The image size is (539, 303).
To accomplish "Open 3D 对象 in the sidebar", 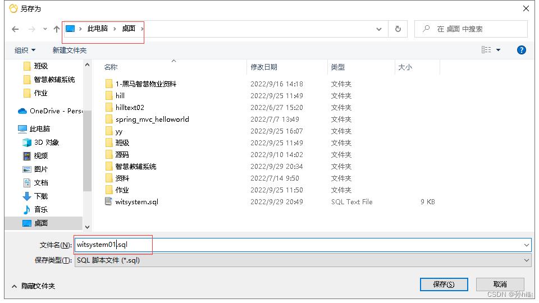I will 40,142.
